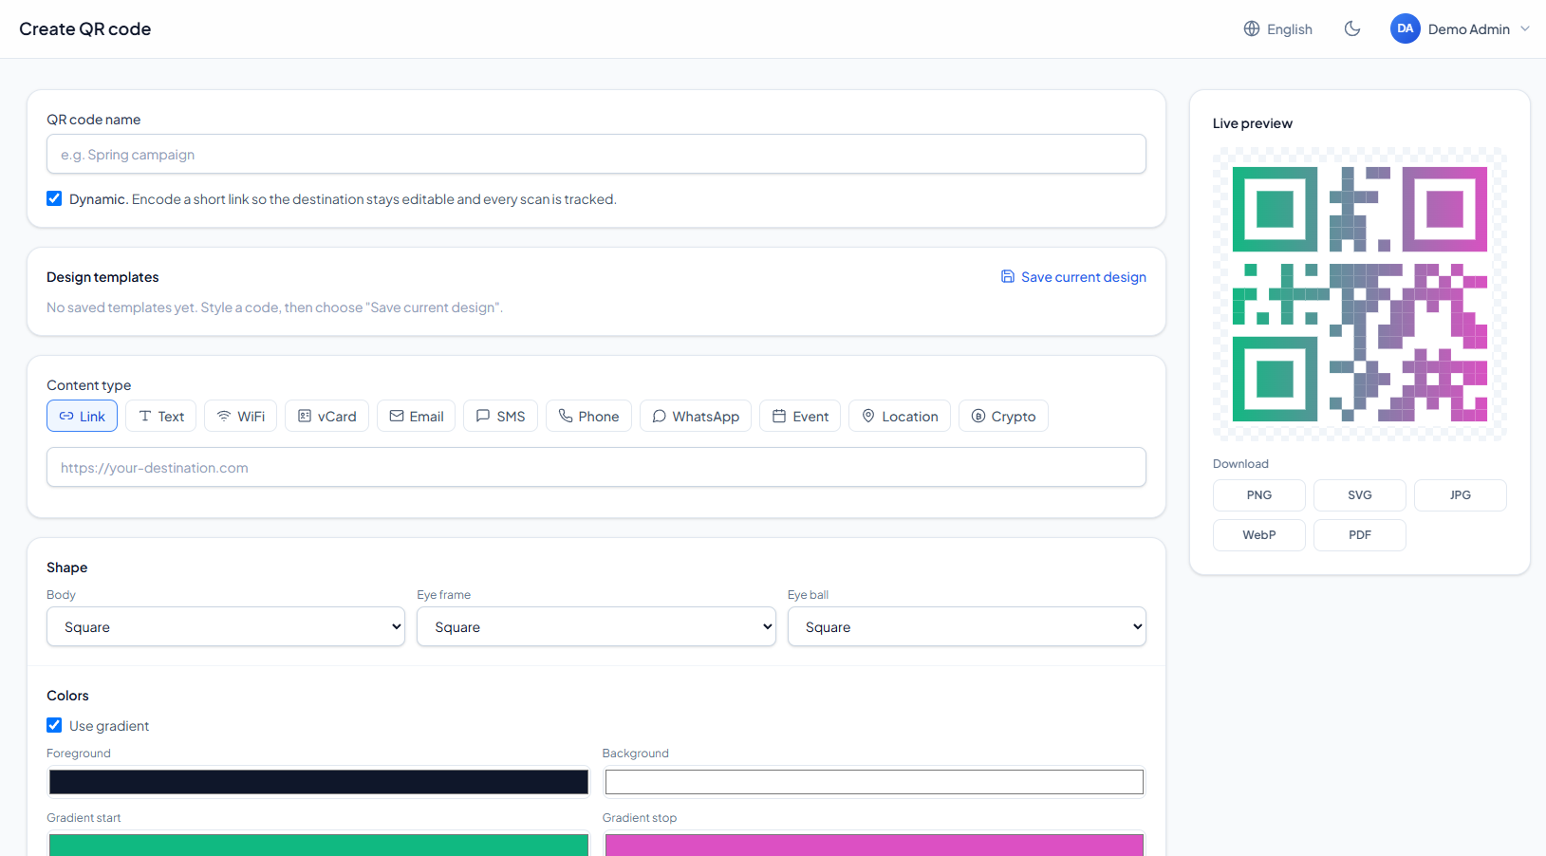Click the Crypto coin icon
The height and width of the screenshot is (856, 1546).
978,417
